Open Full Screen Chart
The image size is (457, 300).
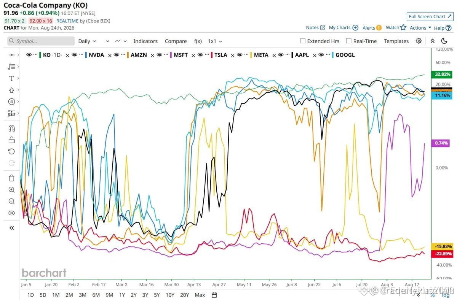(x=430, y=16)
